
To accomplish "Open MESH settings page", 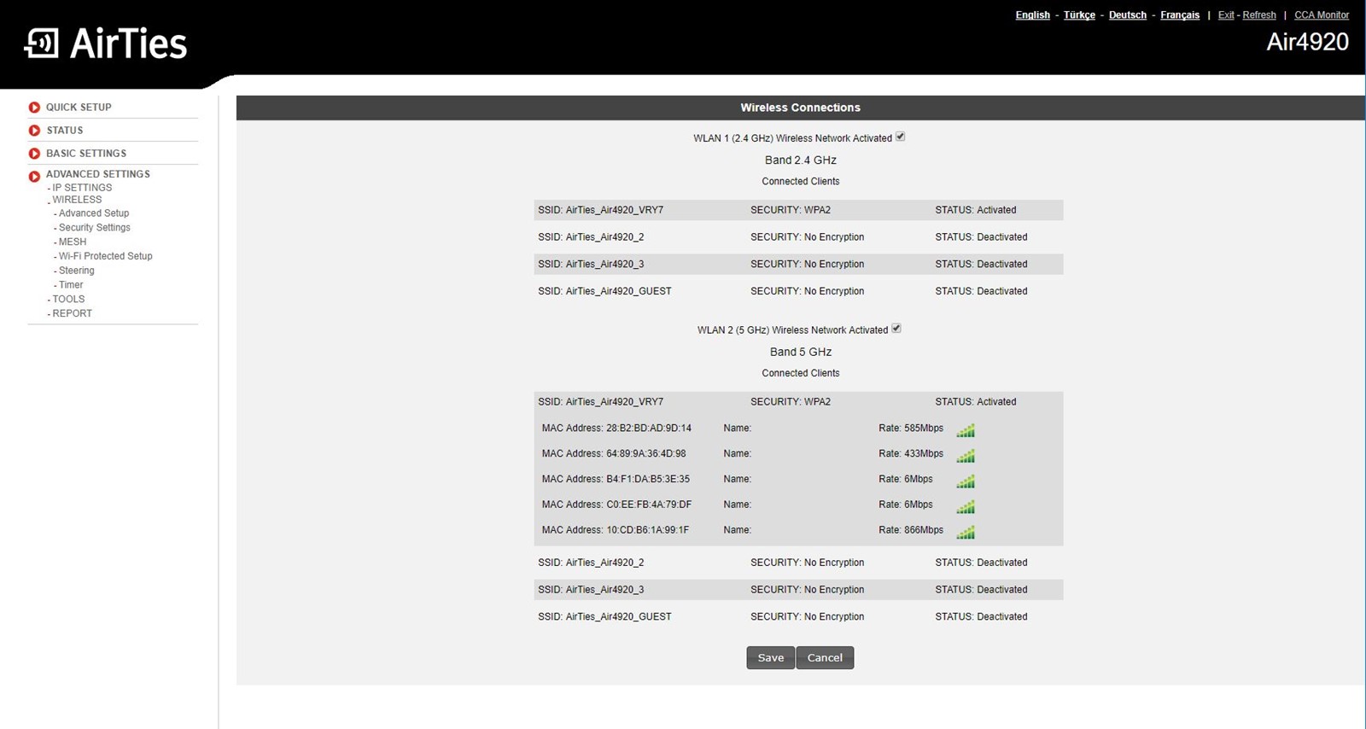I will (x=73, y=242).
